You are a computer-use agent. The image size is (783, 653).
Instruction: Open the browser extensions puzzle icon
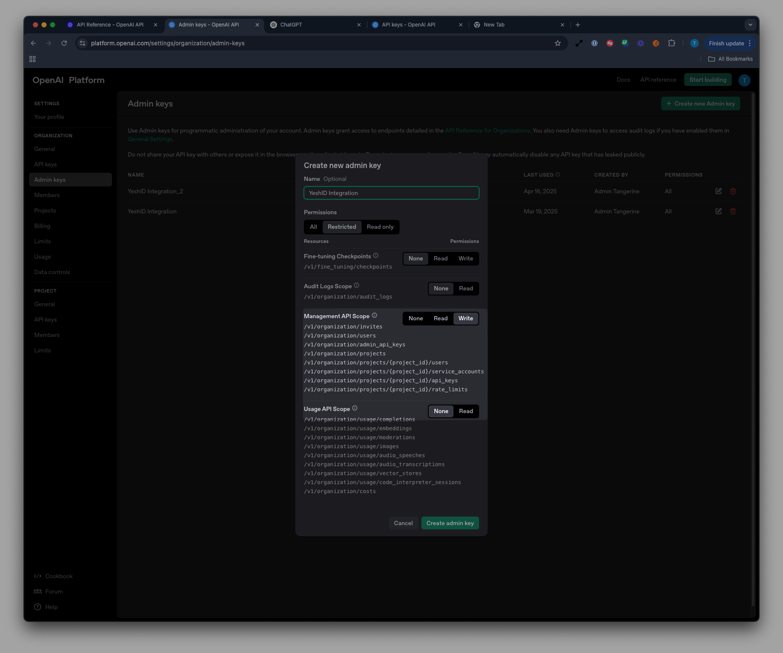[x=671, y=43]
